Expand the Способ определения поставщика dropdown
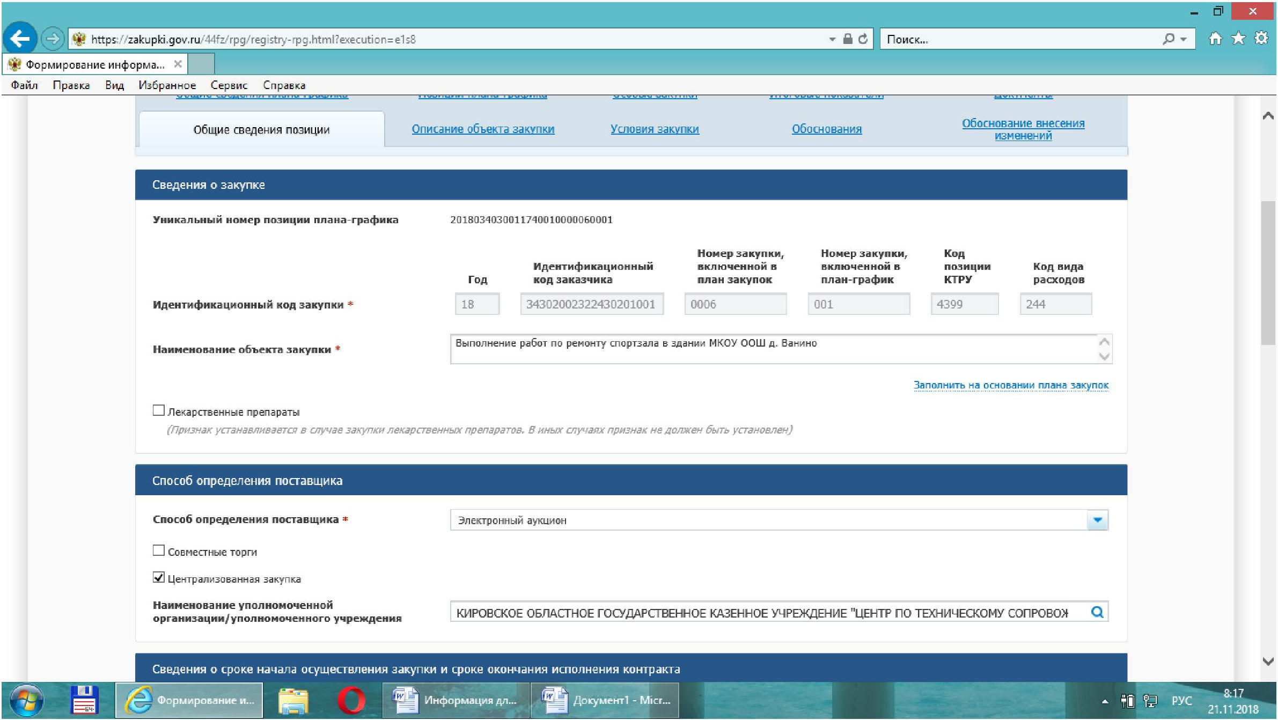The height and width of the screenshot is (720, 1278). point(1097,520)
